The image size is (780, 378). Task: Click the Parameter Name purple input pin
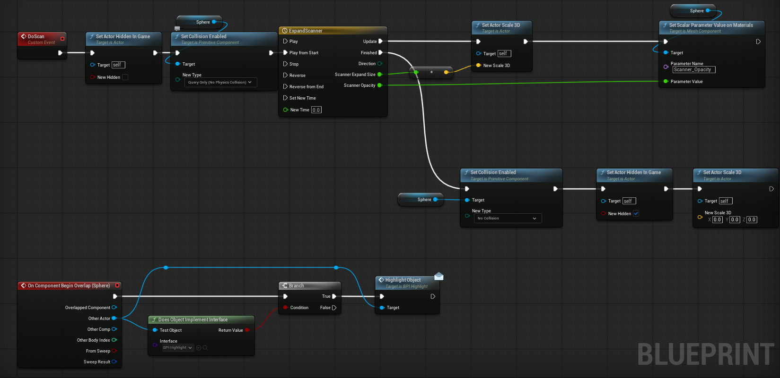point(666,67)
